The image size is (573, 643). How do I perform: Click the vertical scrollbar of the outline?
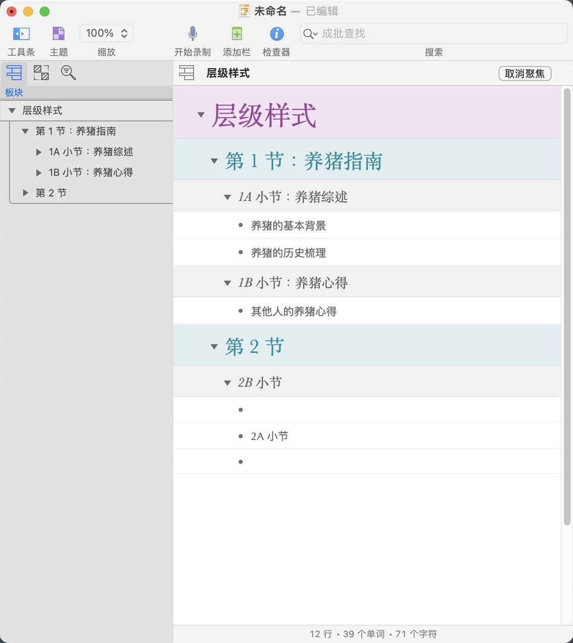(566, 307)
